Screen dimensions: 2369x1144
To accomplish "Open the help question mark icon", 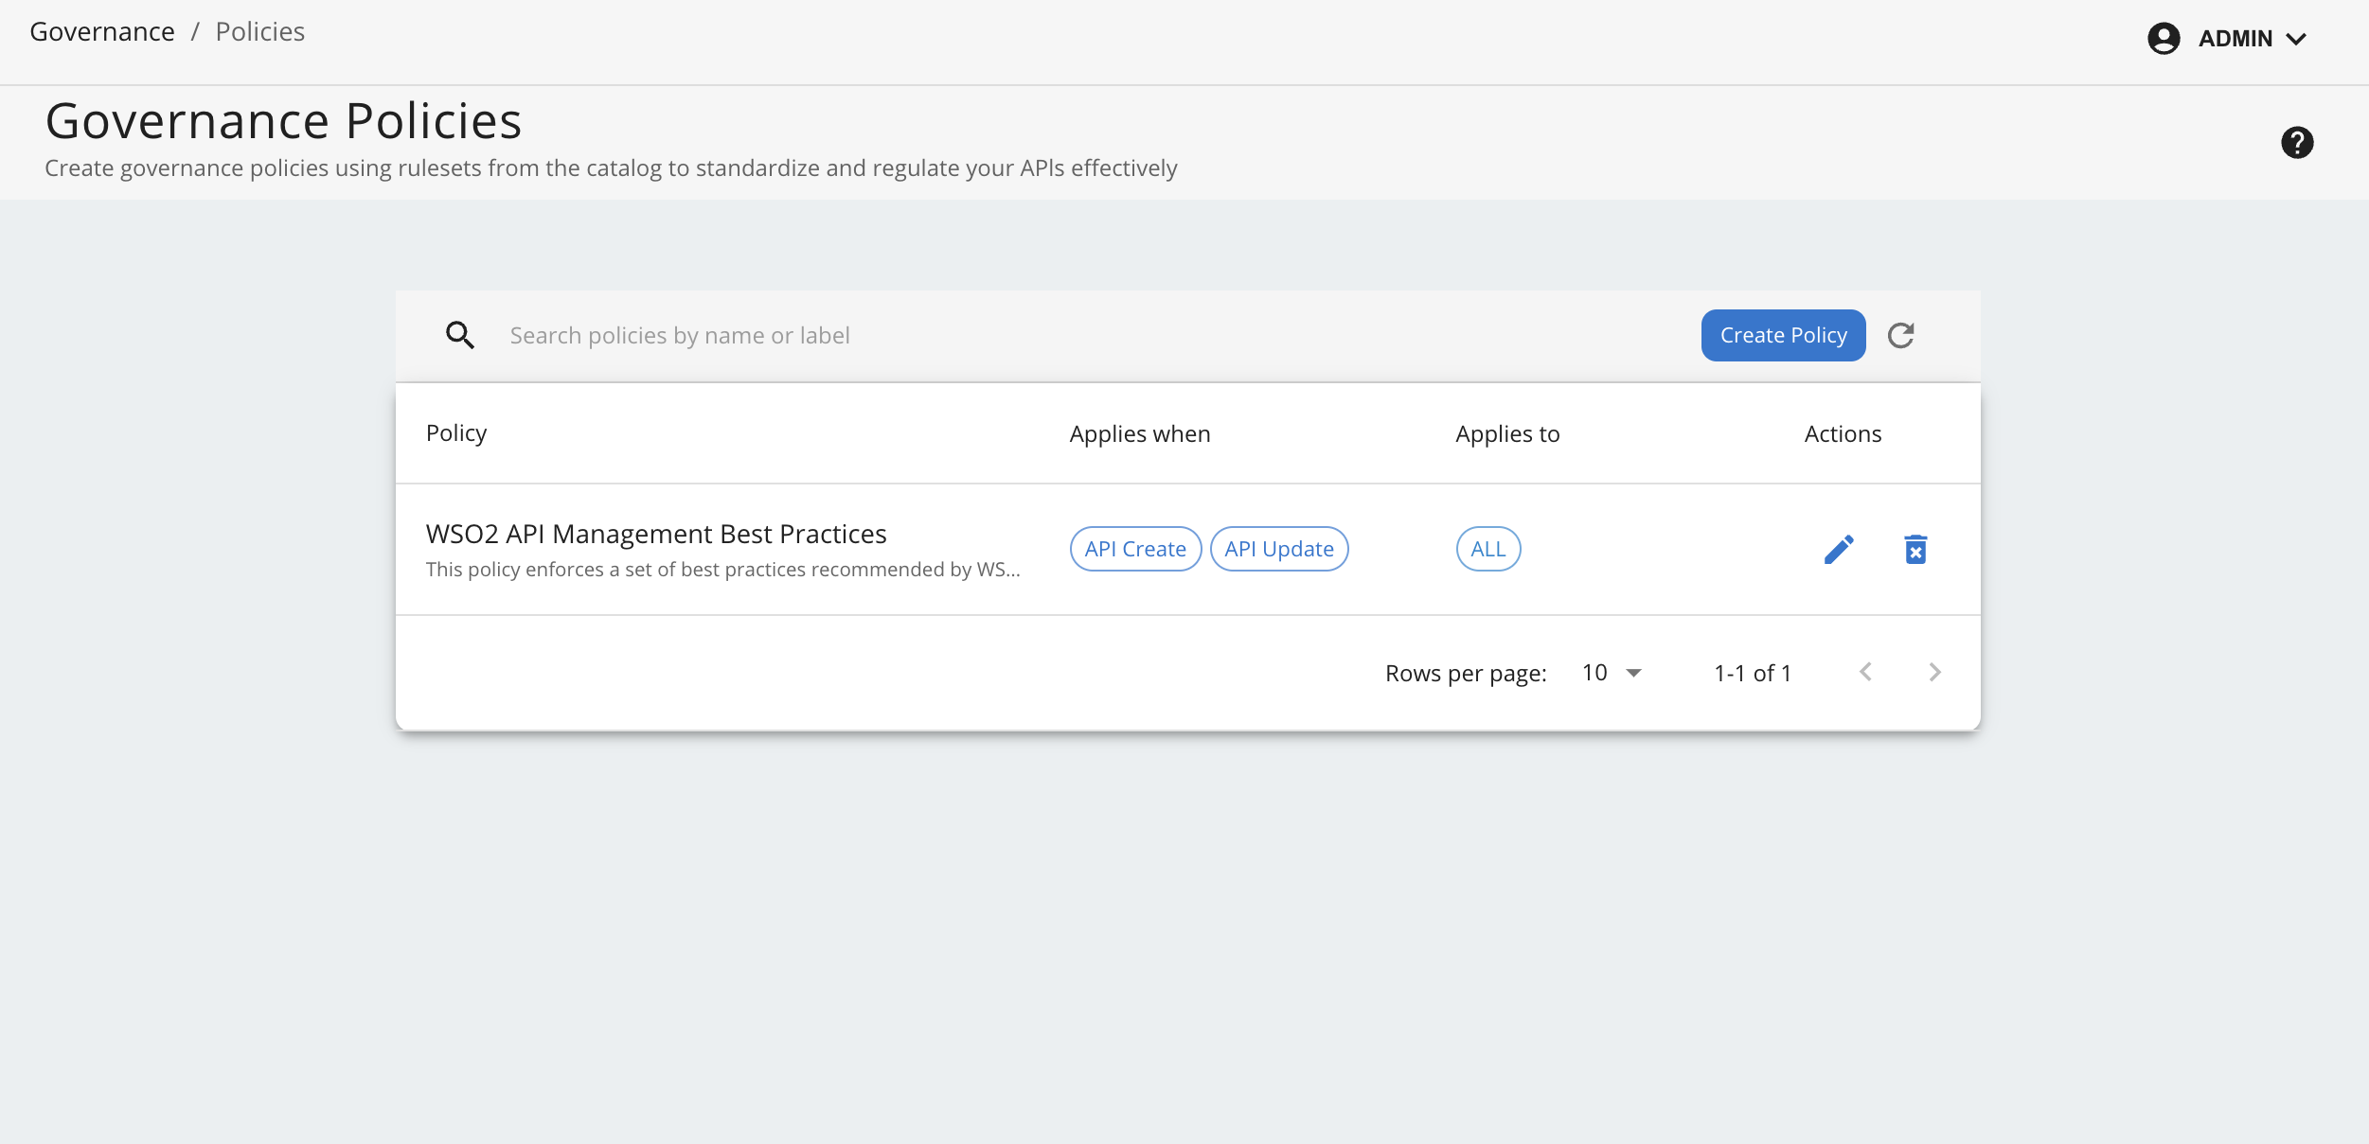I will click(x=2296, y=143).
